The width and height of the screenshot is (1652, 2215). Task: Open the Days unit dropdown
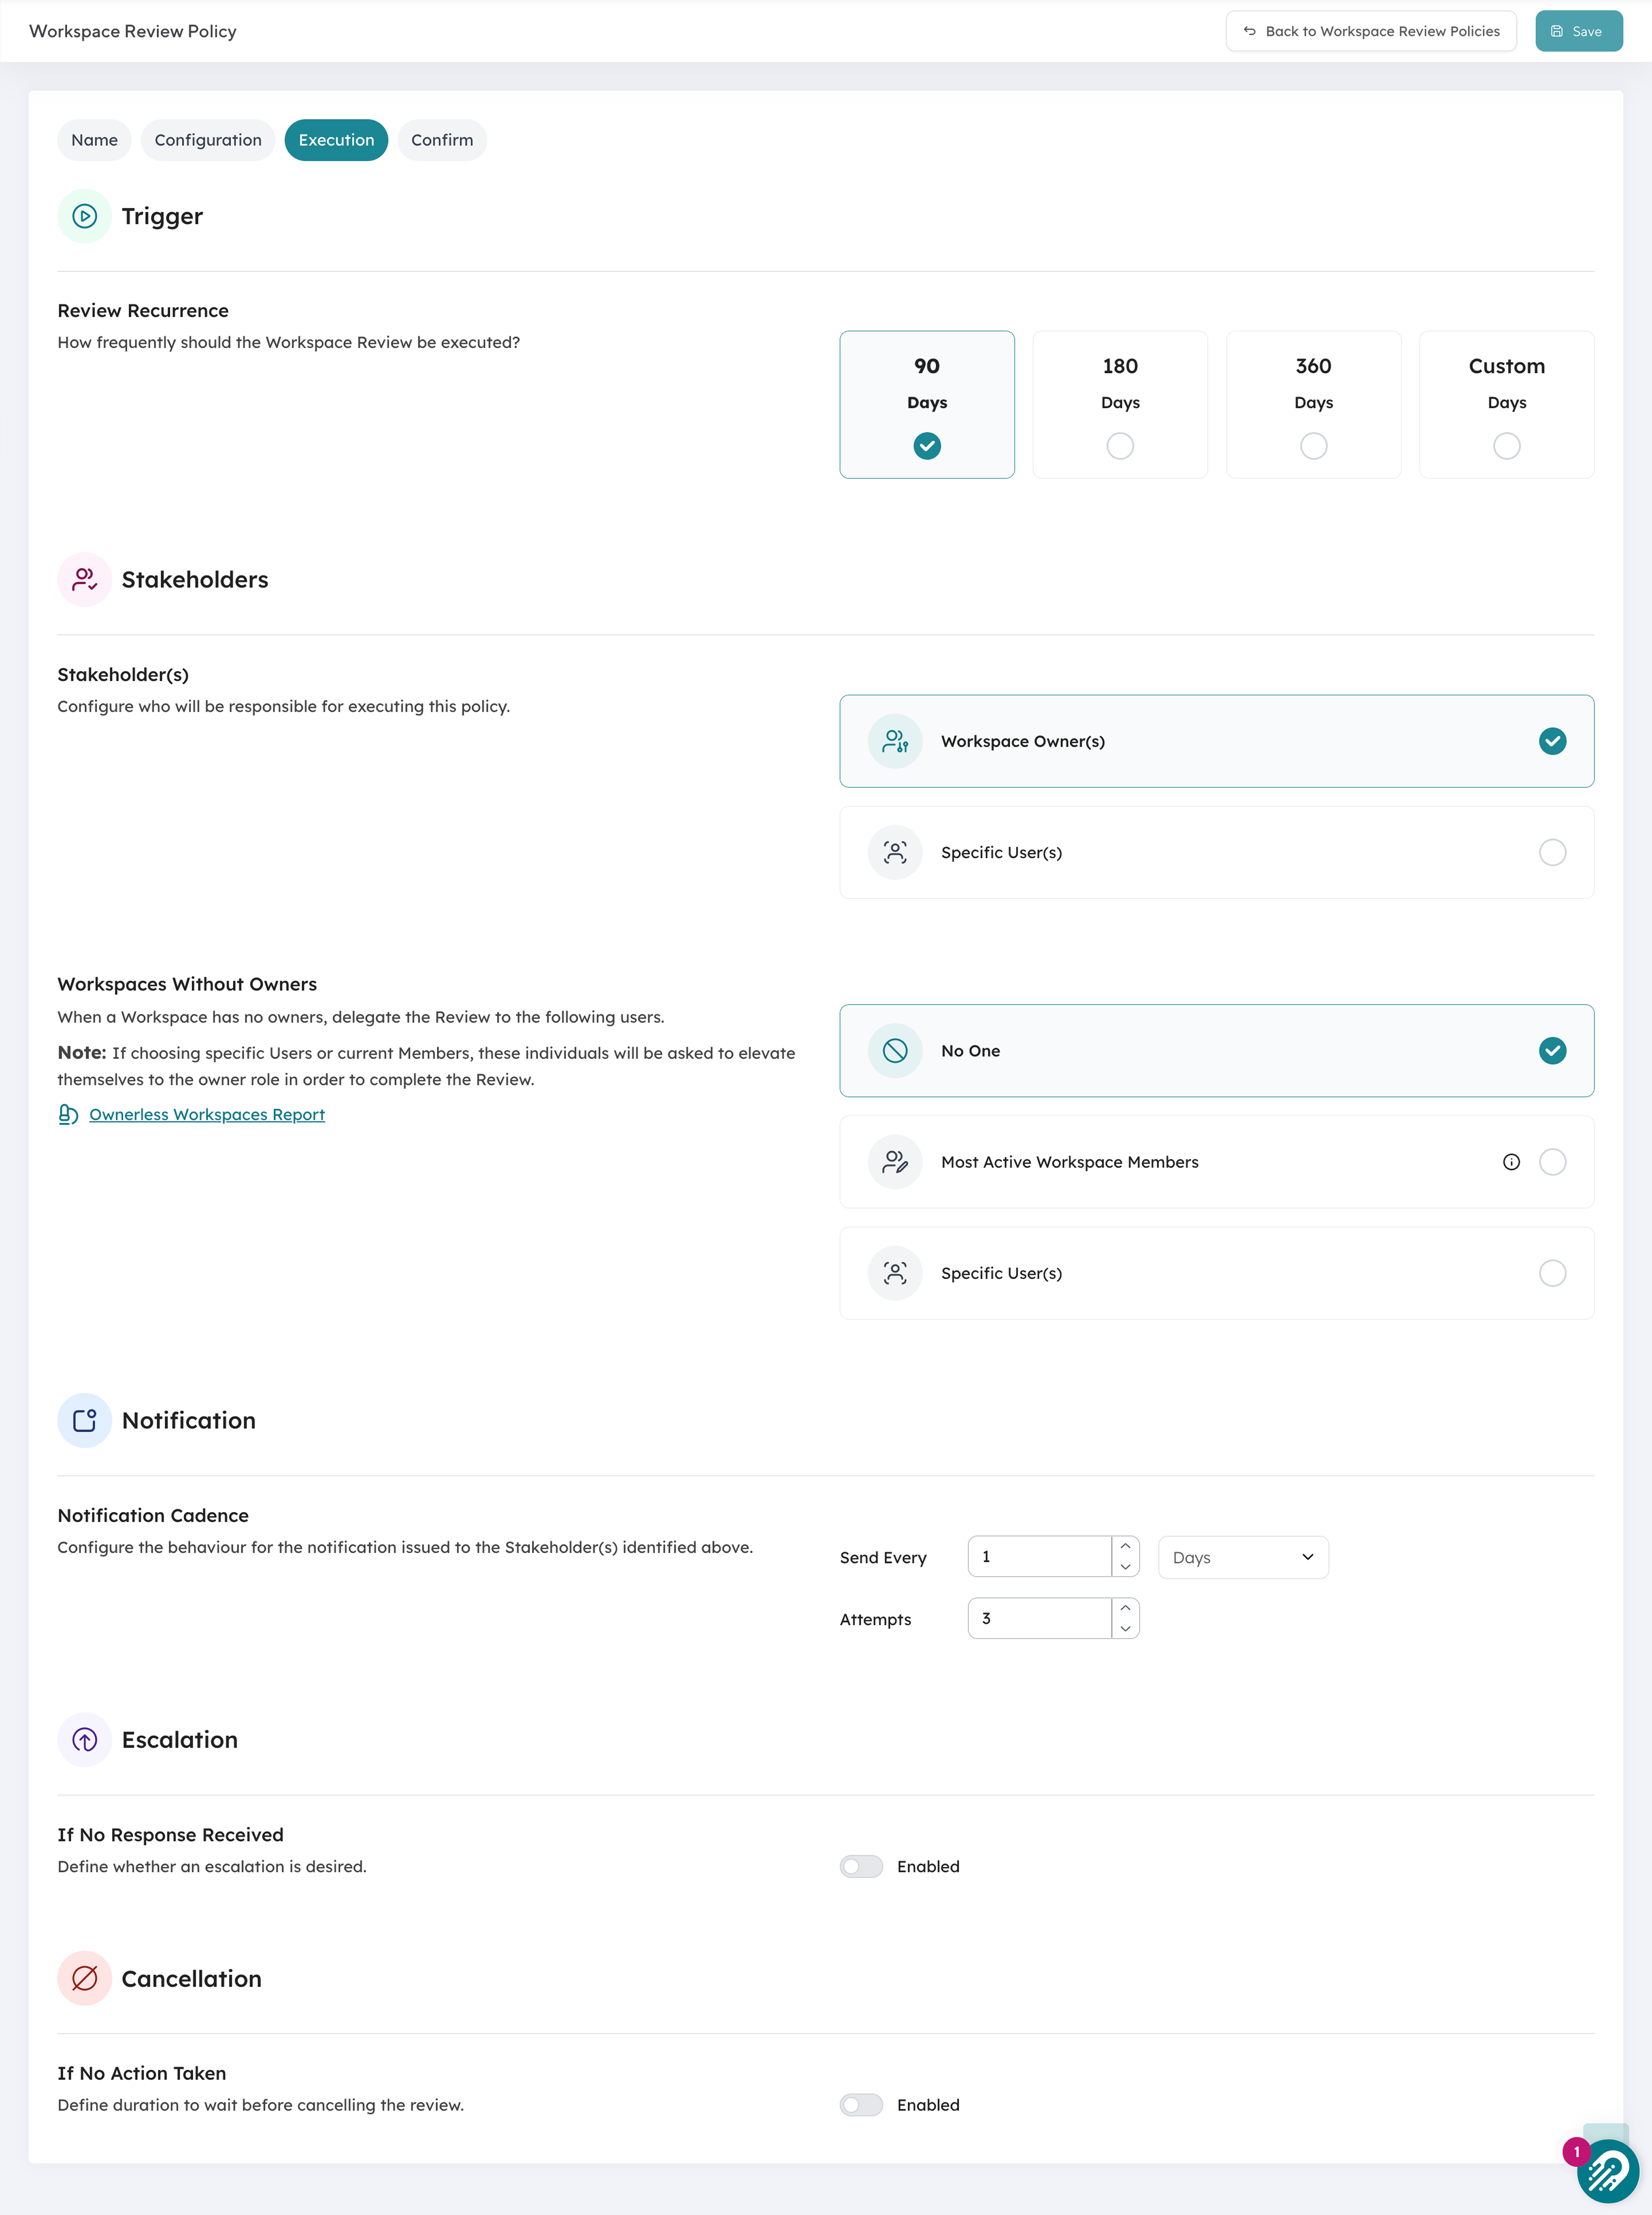coord(1243,1557)
